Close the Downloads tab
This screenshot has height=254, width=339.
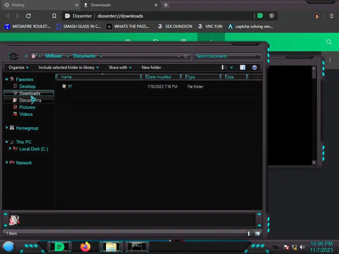[x=156, y=5]
